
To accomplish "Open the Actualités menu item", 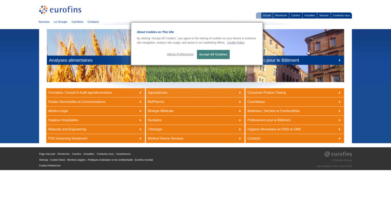I will coord(309,15).
